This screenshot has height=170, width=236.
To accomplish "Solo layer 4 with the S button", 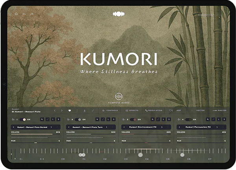I will coord(224,119).
